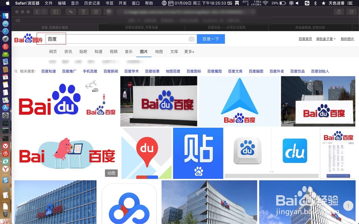Open the Apple menu
This screenshot has height=224, width=359.
(8, 3)
